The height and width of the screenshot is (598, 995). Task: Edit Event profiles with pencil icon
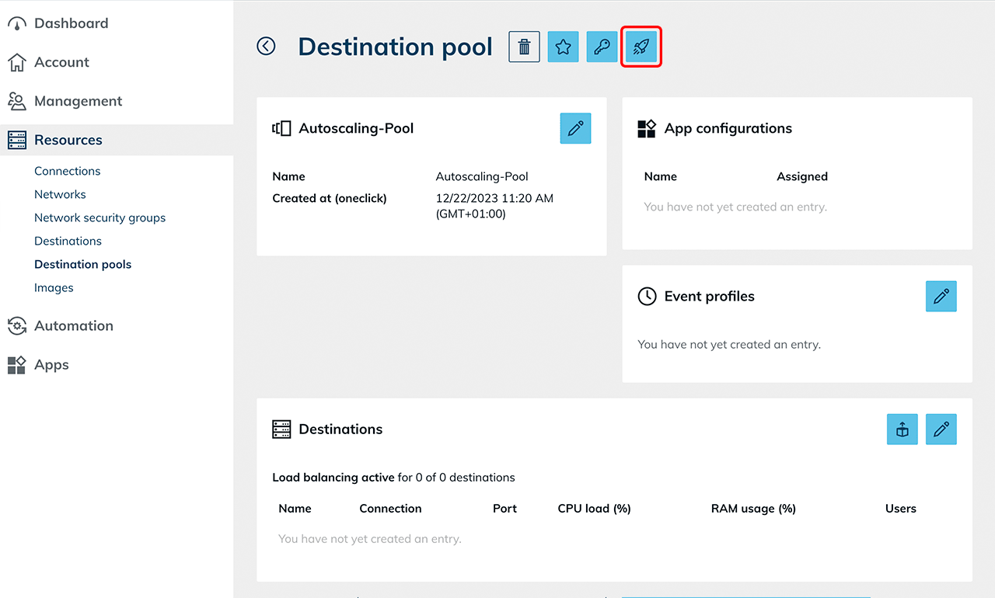941,297
